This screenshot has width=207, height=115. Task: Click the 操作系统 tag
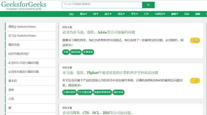click(x=118, y=92)
